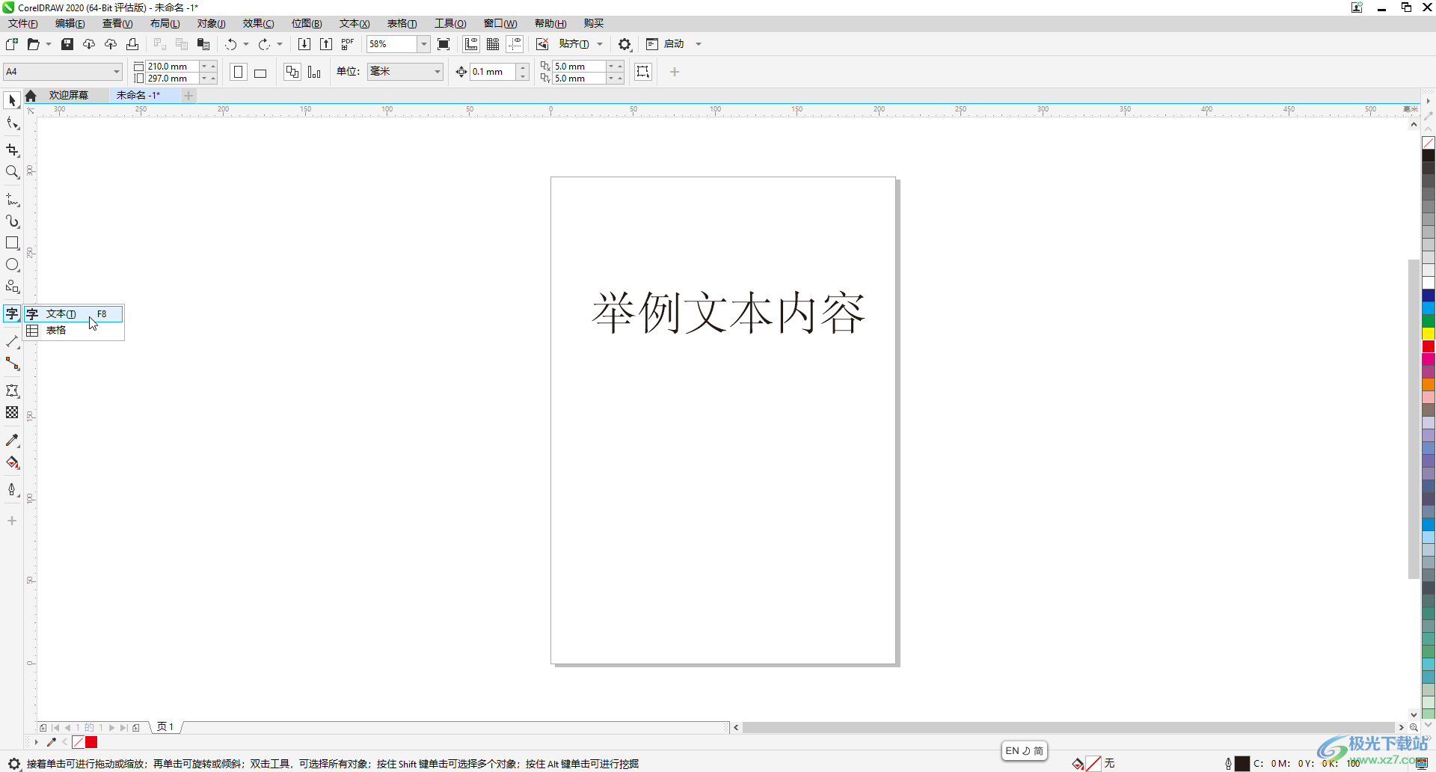1436x772 pixels.
Task: Toggle snap off button
Action: click(542, 44)
